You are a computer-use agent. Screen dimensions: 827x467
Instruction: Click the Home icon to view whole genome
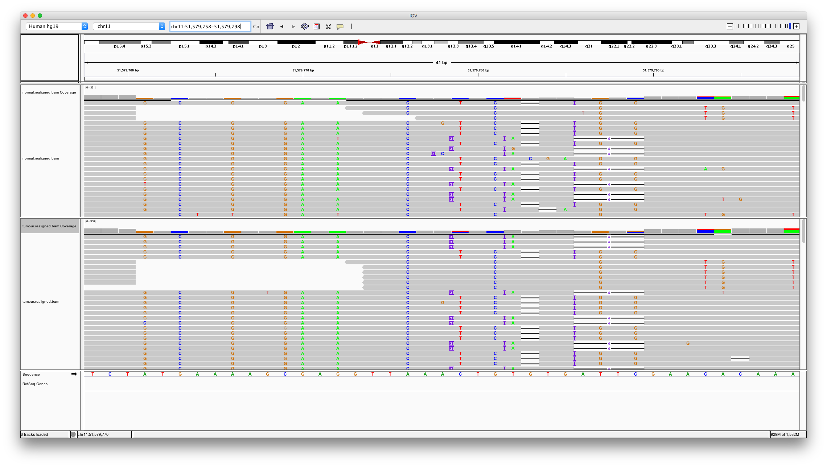coord(270,26)
